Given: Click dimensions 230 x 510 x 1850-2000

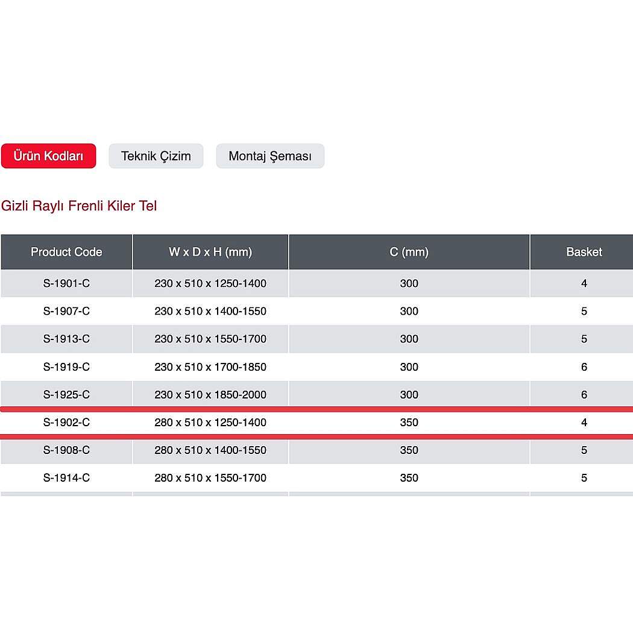Looking at the screenshot, I should click(210, 395).
